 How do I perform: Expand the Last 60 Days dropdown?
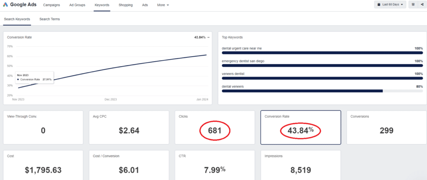390,5
